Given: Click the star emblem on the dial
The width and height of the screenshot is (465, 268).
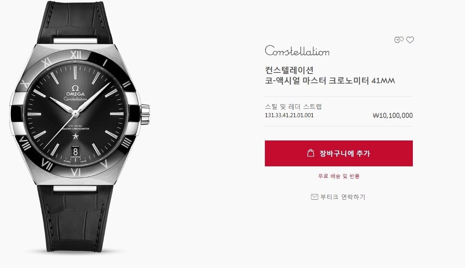Looking at the screenshot, I should [75, 136].
